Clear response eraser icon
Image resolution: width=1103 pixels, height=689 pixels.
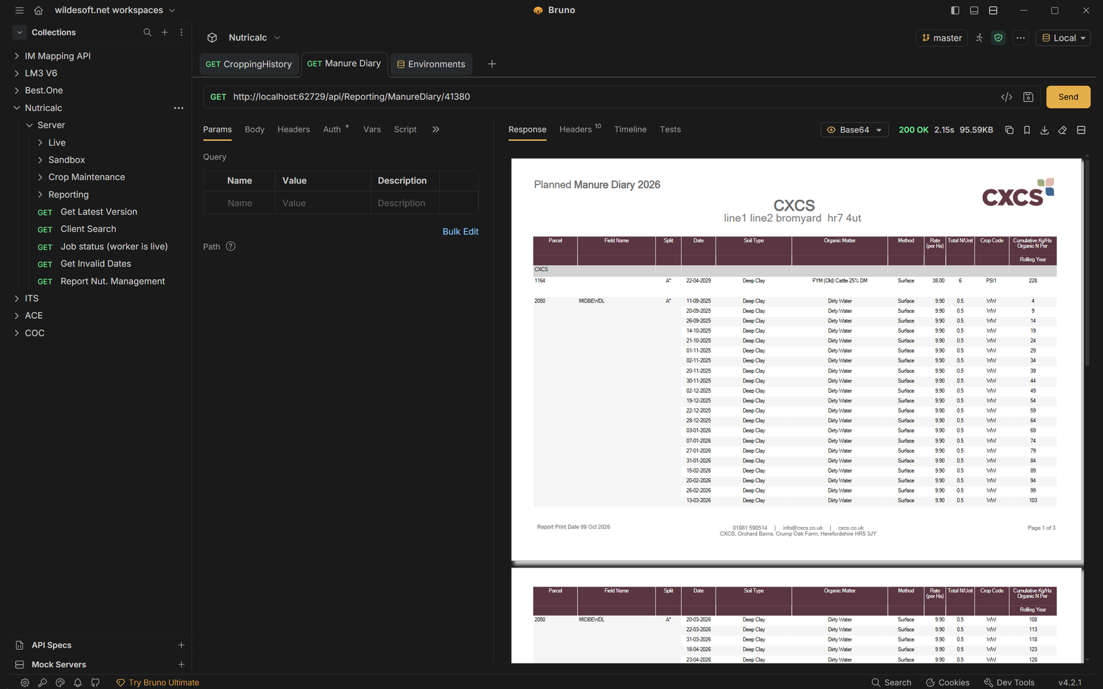tap(1062, 130)
